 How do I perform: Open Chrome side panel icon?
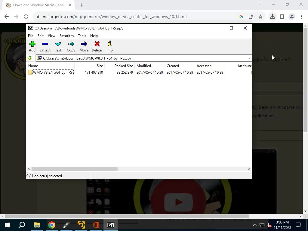(282, 17)
